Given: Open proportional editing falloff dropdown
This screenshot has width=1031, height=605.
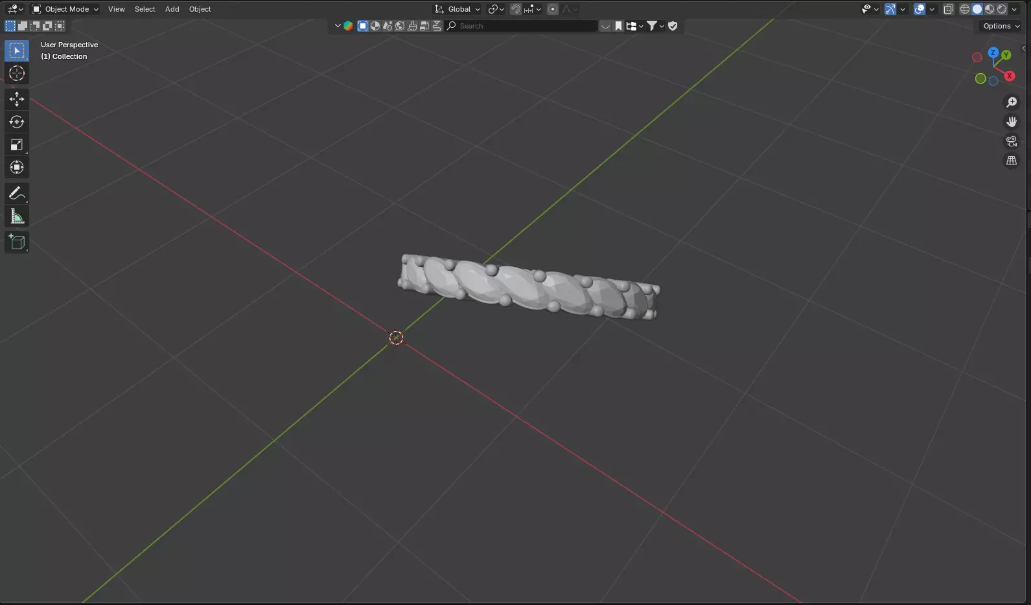Looking at the screenshot, I should 570,9.
